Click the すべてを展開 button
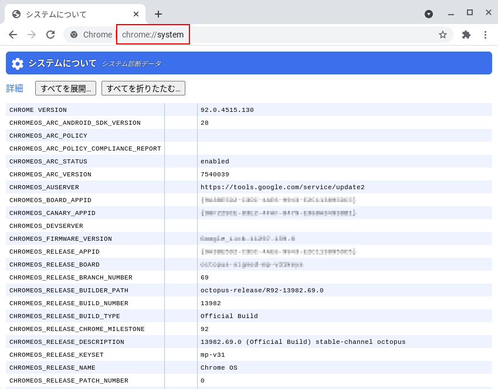This screenshot has height=389, width=498. [66, 88]
